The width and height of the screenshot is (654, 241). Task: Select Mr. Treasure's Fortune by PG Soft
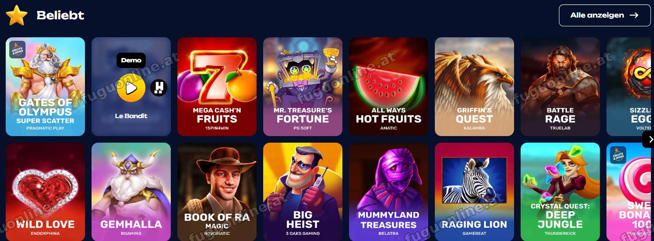click(x=303, y=86)
